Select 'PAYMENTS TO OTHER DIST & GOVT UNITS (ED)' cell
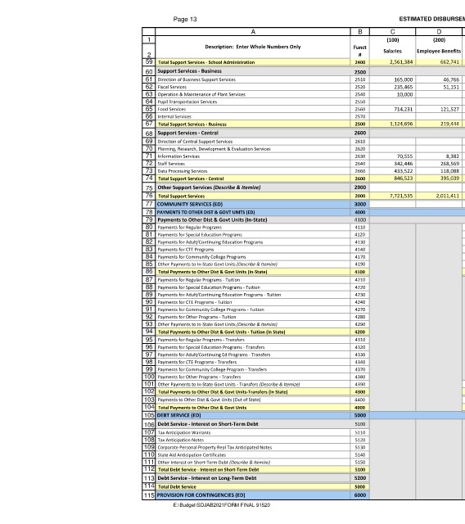Image resolution: width=465 pixels, height=524 pixels. click(253, 212)
